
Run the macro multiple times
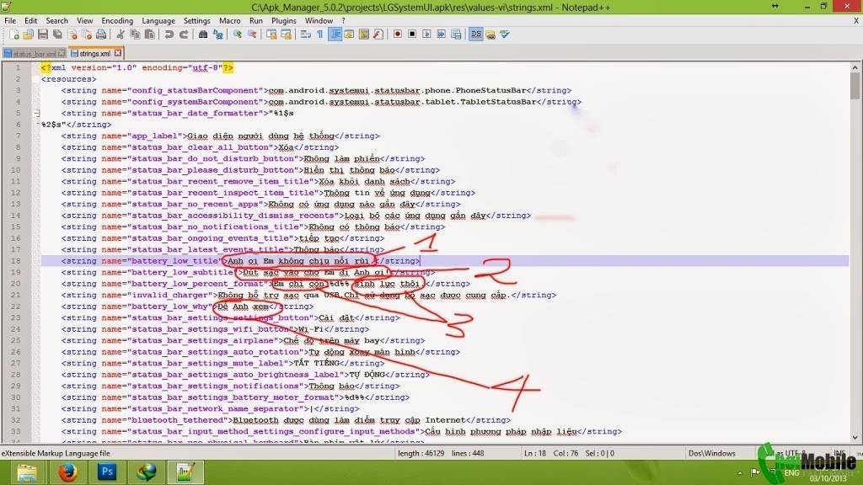(442, 34)
